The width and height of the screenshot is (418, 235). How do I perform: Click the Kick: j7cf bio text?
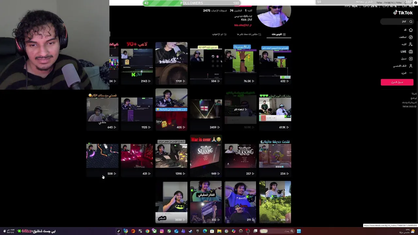pos(247,20)
